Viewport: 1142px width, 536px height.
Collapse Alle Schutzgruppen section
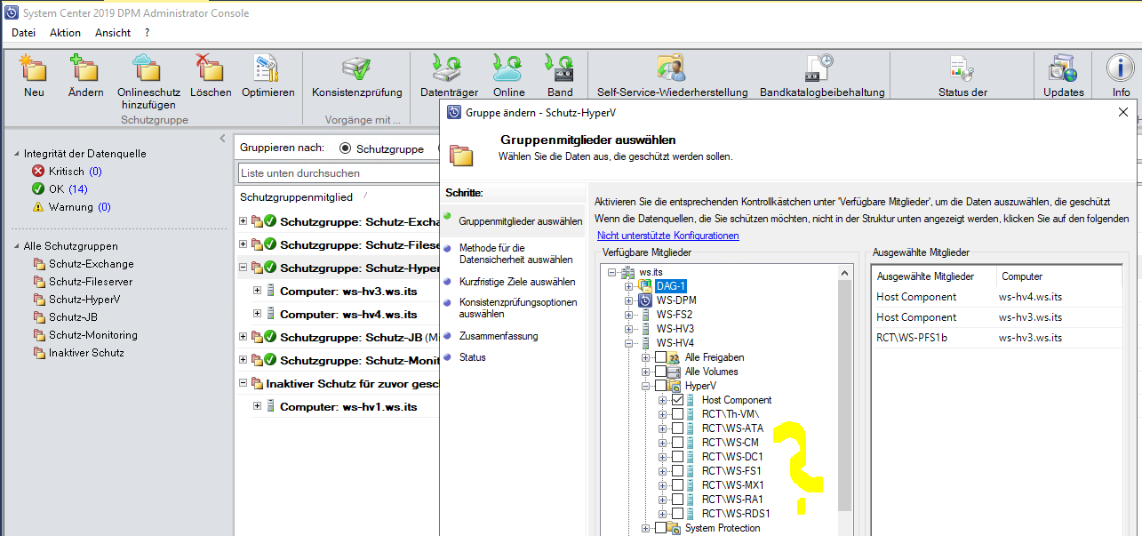point(16,246)
